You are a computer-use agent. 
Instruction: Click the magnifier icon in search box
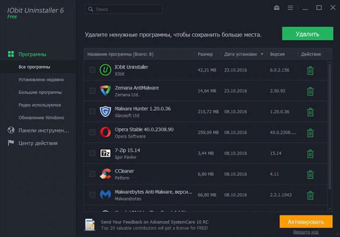click(91, 9)
